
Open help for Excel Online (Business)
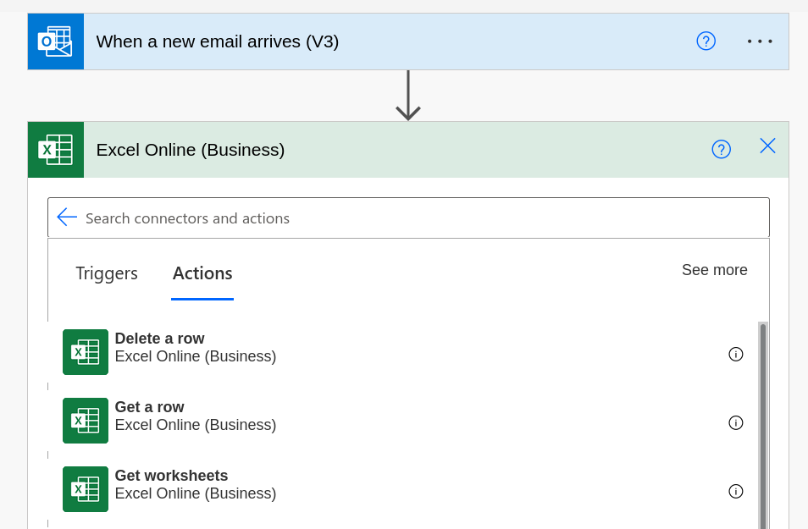722,149
